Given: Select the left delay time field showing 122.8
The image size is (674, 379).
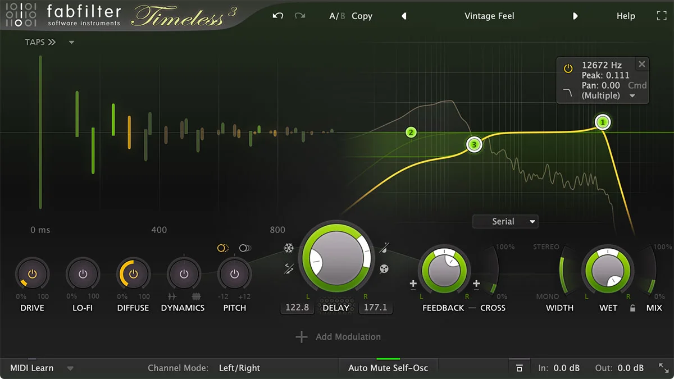Looking at the screenshot, I should point(297,307).
